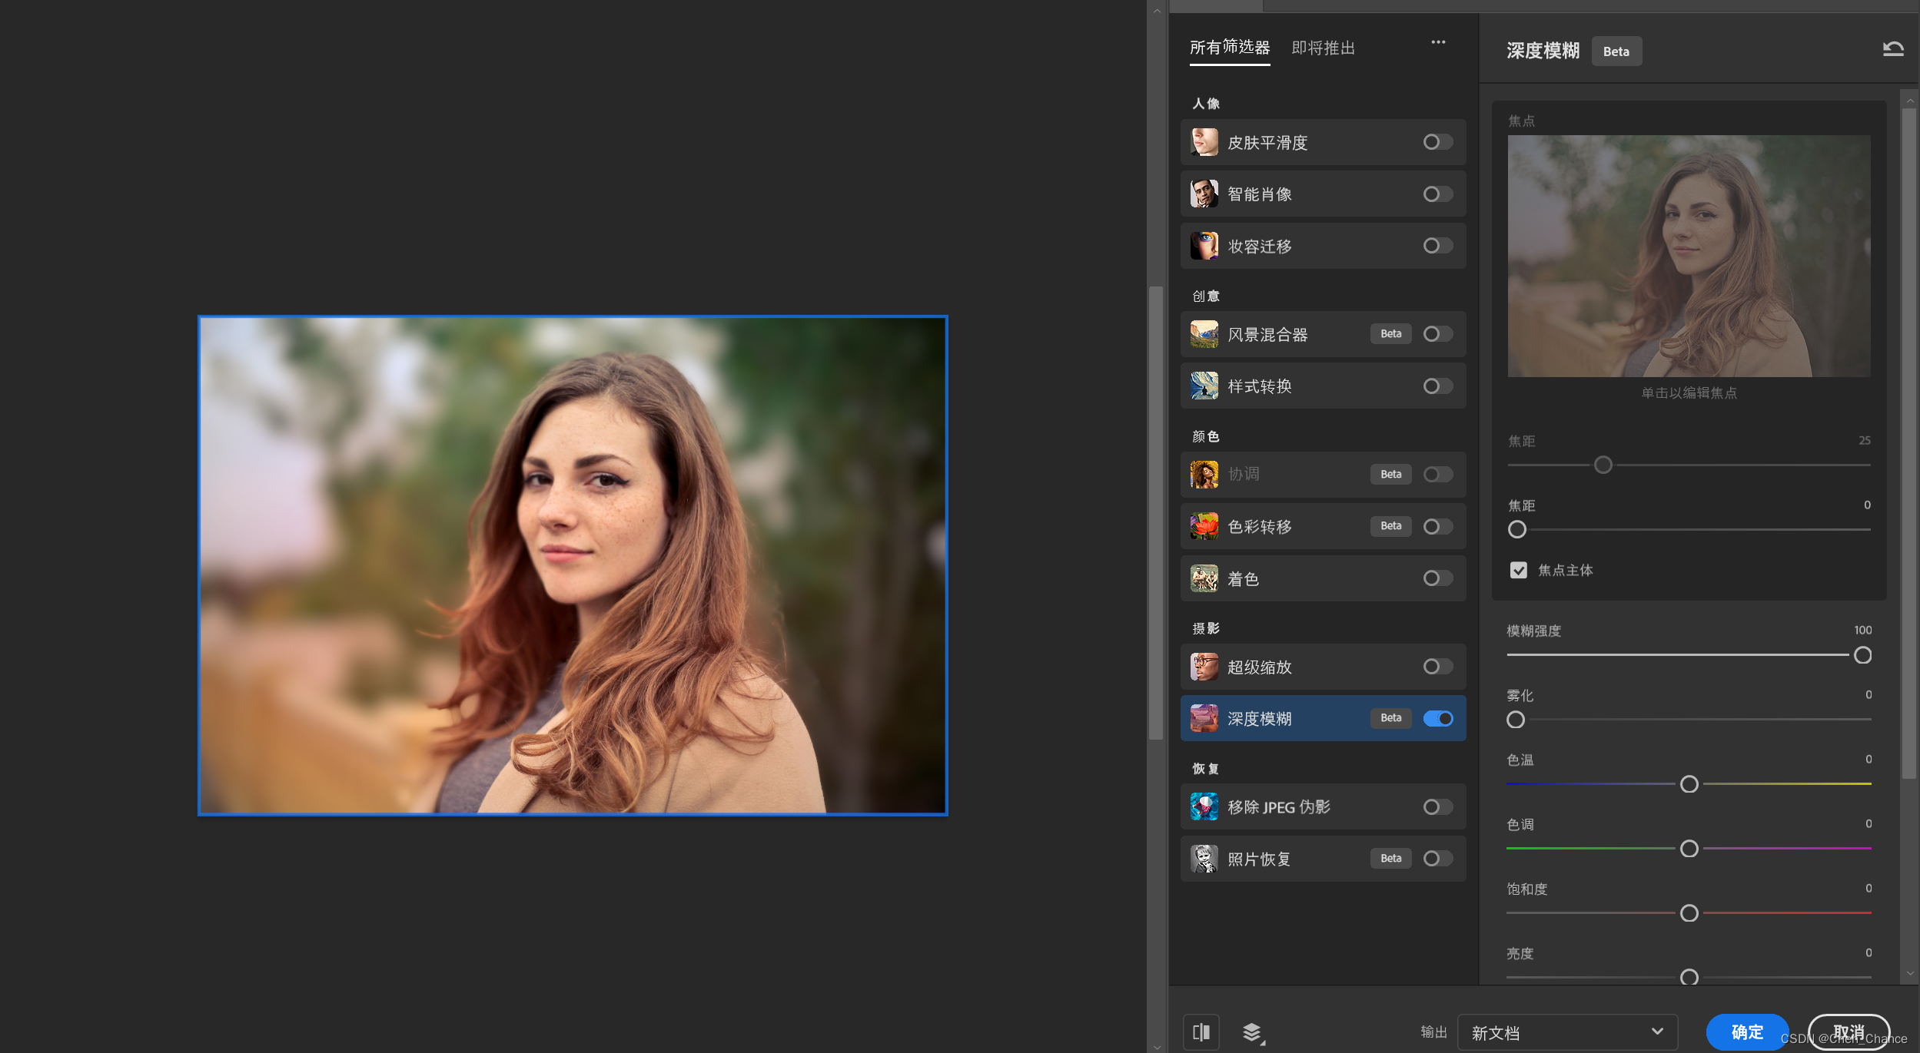
Task: Enable the 智能肖像 toggle
Action: click(1437, 194)
